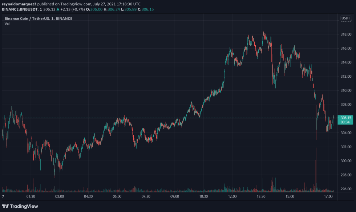Viewport: 356px width, 212px height.
Task: Click the 314.00 price axis label
Action: point(346,62)
